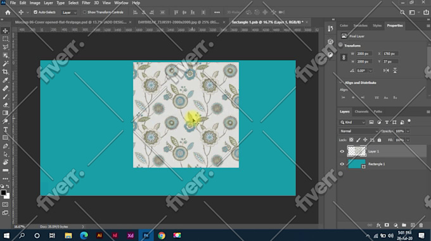
Task: Switch to the Paths tab
Action: pyautogui.click(x=378, y=111)
